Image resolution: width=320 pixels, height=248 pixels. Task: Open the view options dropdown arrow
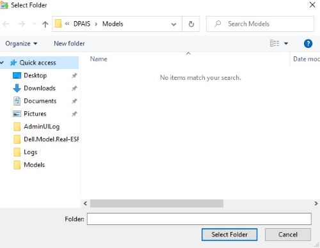(286, 43)
